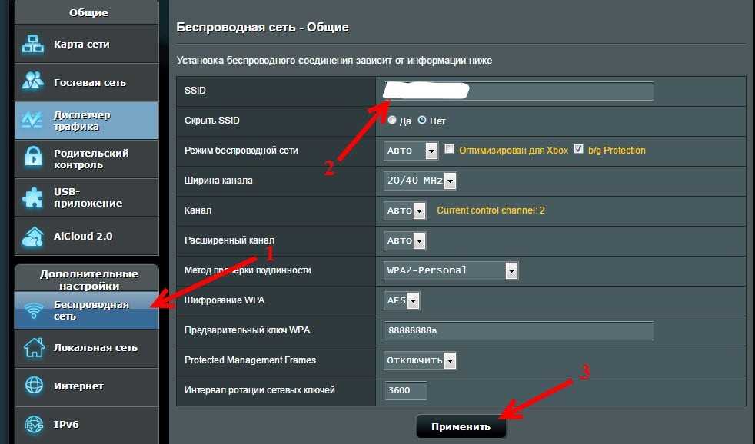Click the Traffic Manager graph icon

[x=33, y=121]
